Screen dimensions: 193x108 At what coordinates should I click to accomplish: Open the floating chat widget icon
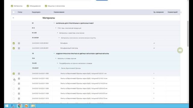(x=180, y=50)
